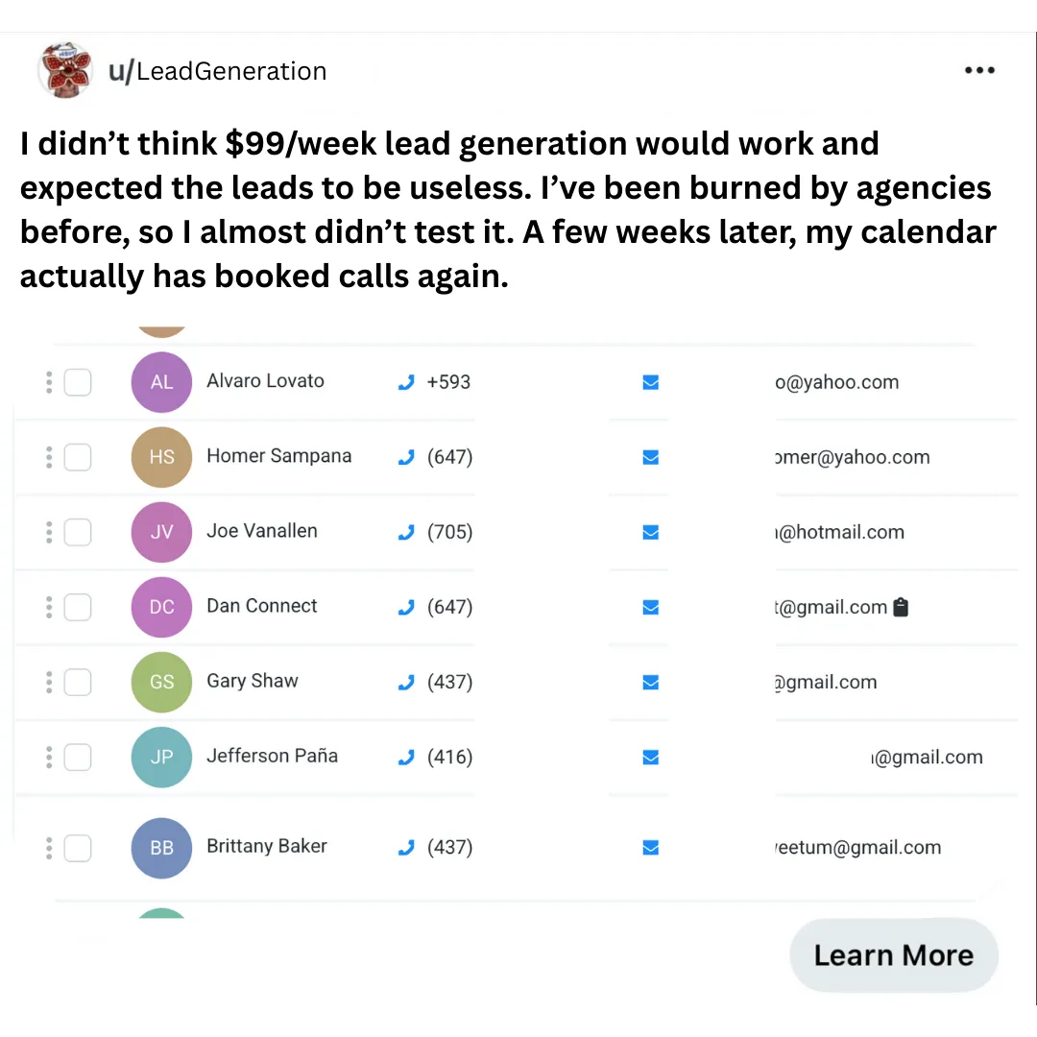Click Brittany Baker's gmail address
This screenshot has width=1037, height=1037.
click(x=857, y=848)
